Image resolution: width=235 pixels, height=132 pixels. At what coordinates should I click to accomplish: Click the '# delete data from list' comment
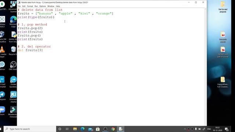(x=40, y=10)
